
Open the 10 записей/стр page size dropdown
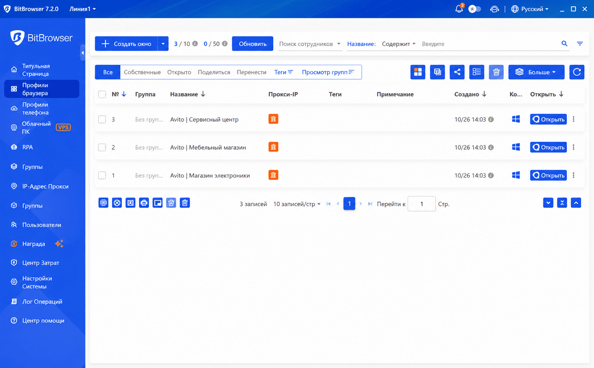click(x=297, y=204)
